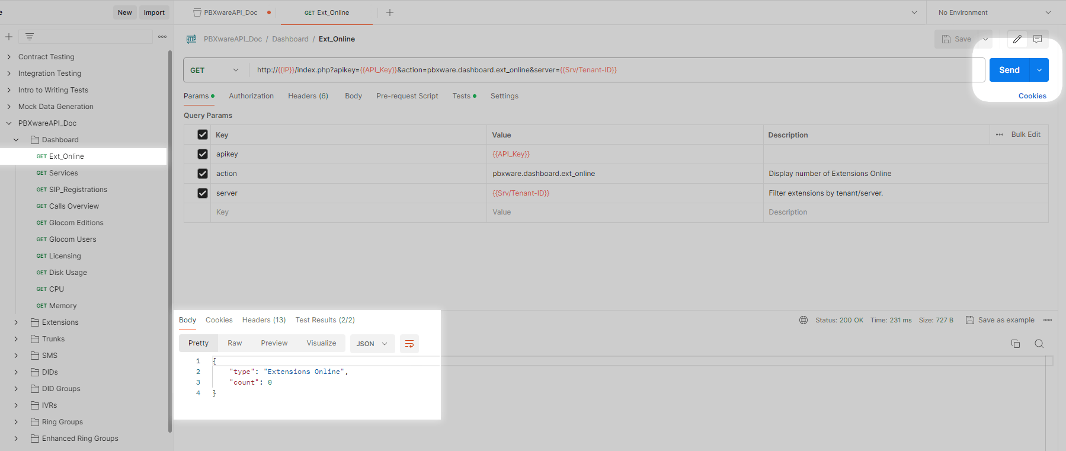The width and height of the screenshot is (1066, 451).
Task: Open the Settings tab
Action: tap(504, 96)
